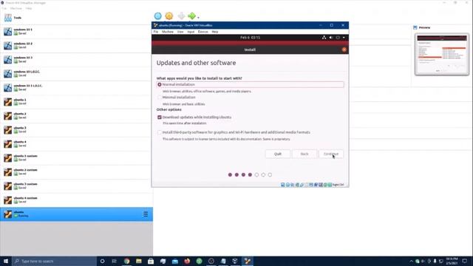Expand the dropdown arrow beside the green Show icon
This screenshot has height=266, width=473.
(198, 18)
